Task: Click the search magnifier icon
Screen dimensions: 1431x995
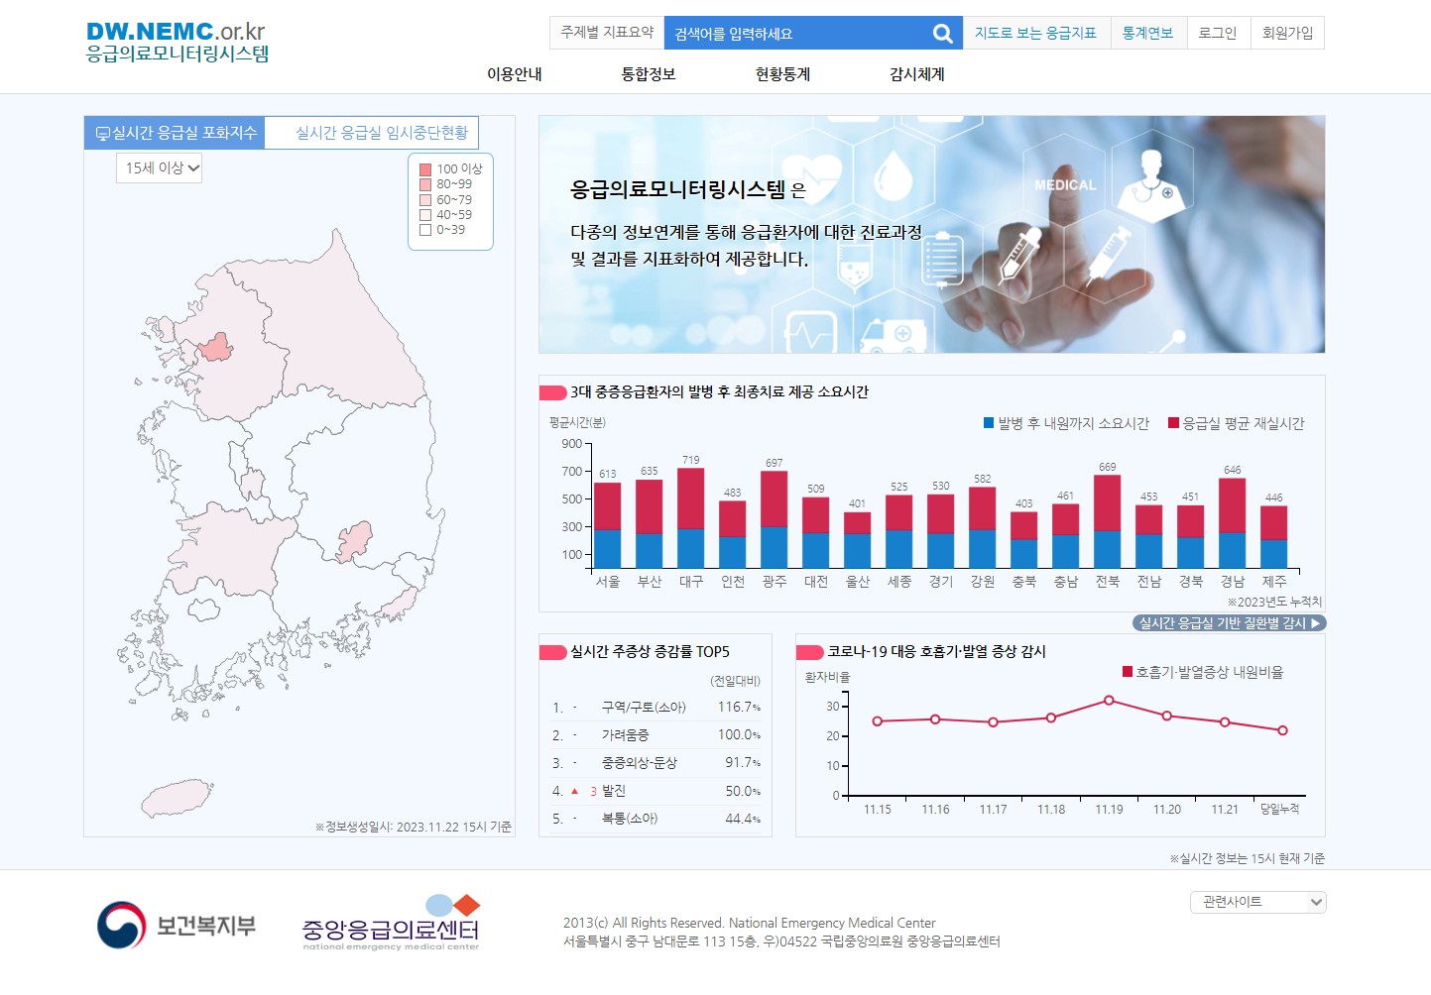Action: pos(941,32)
